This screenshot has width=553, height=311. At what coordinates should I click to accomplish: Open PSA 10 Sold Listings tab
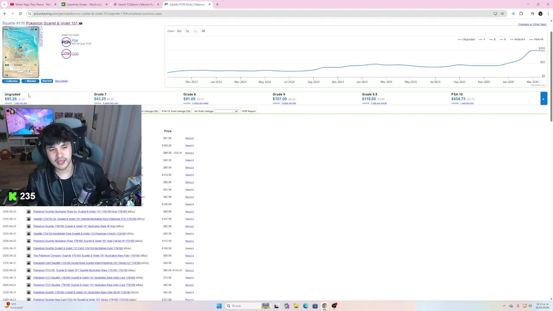(176, 111)
